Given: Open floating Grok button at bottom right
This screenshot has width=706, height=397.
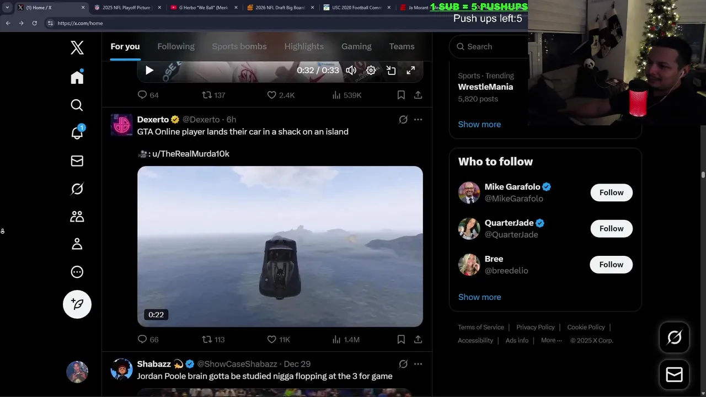Looking at the screenshot, I should click(675, 337).
